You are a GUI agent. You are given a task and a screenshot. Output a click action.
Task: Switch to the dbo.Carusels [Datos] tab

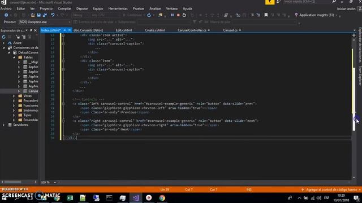pos(88,30)
